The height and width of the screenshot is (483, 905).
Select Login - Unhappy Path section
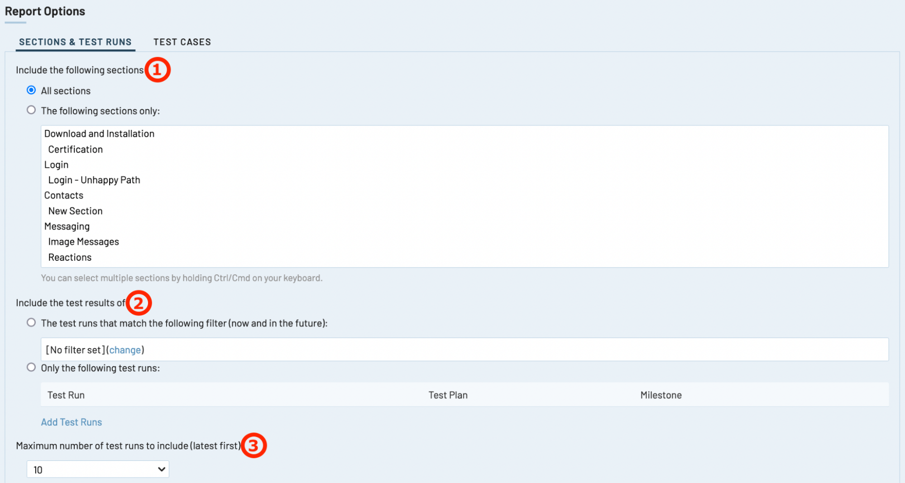[x=94, y=180]
